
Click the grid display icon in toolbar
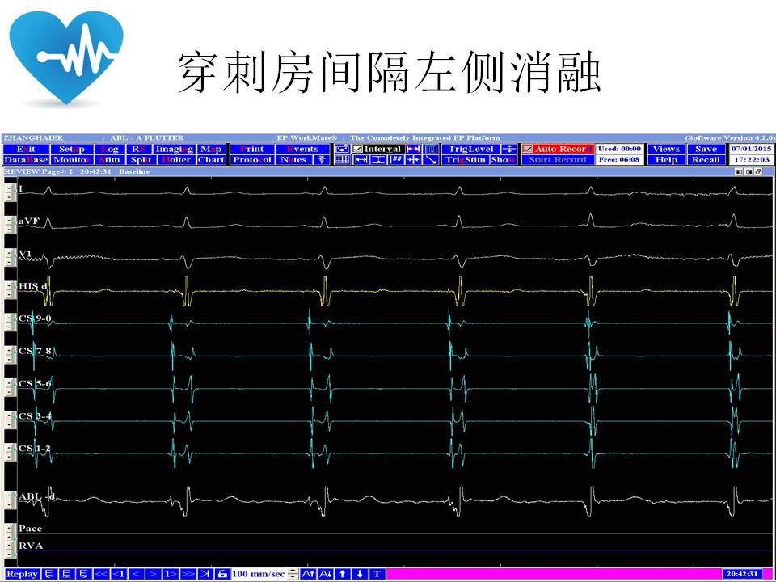[342, 160]
